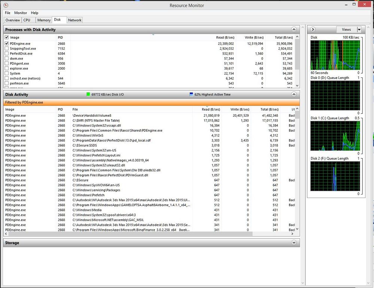Viewport: 374px width, 288px height.
Task: Sort Disk Activity by the Image column
Action: (10, 109)
